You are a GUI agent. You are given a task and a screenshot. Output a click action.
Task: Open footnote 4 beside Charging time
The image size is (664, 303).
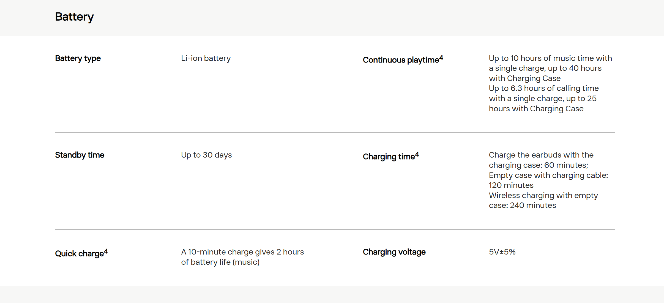[x=417, y=154]
